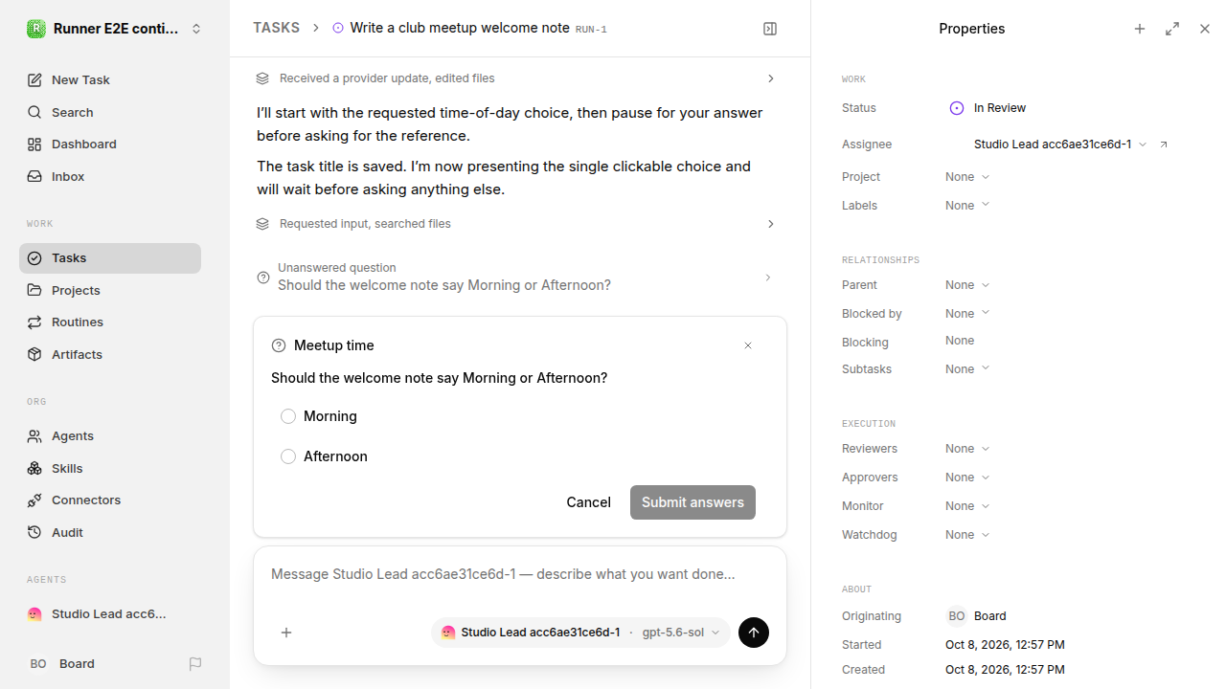This screenshot has width=1226, height=689.
Task: Open Tasks in the sidebar
Action: 110,258
